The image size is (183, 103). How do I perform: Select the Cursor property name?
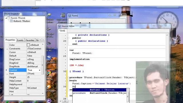(x=13, y=52)
